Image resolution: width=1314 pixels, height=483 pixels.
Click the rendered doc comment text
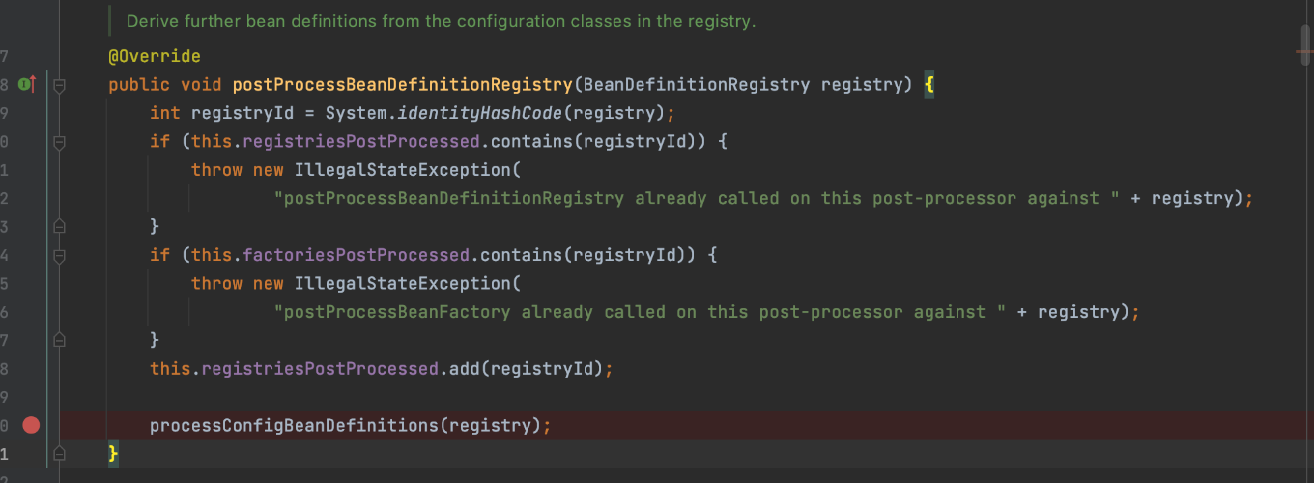[441, 21]
